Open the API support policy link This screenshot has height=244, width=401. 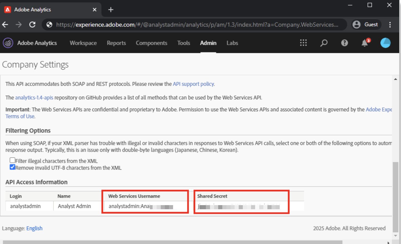pyautogui.click(x=193, y=84)
